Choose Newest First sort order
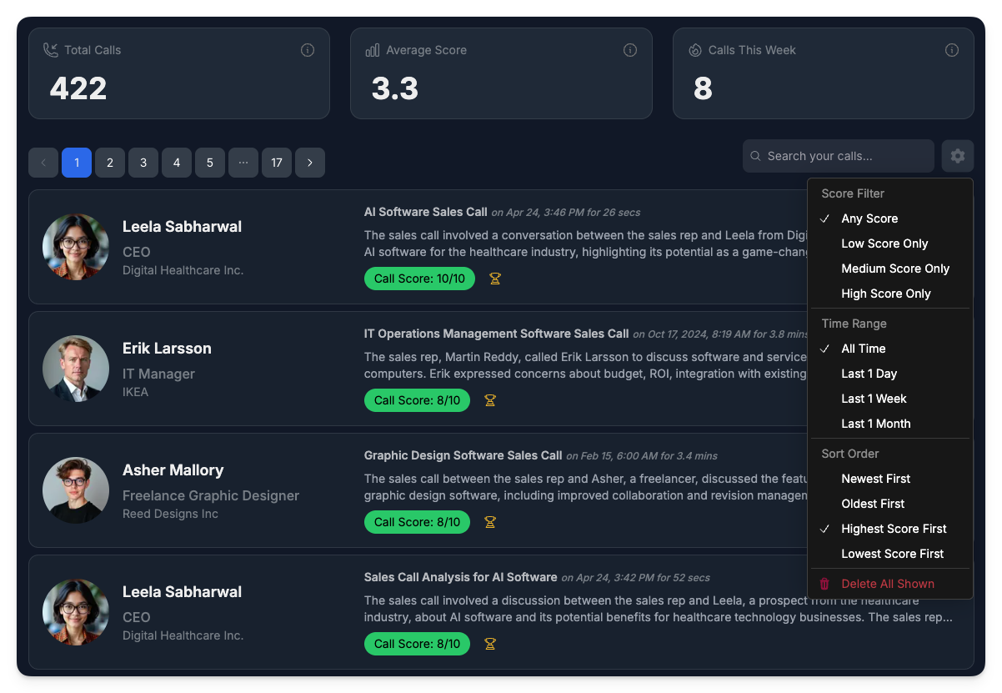The image size is (1002, 693). click(x=875, y=479)
